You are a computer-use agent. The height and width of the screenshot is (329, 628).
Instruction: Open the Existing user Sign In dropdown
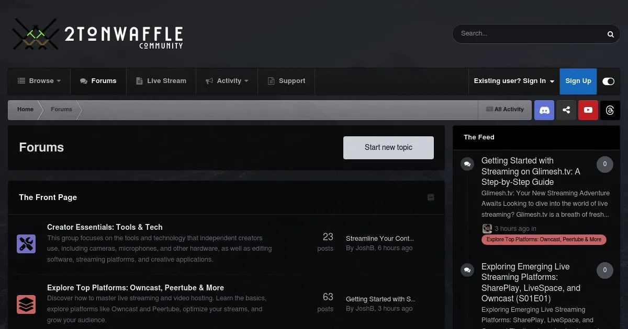click(x=514, y=81)
